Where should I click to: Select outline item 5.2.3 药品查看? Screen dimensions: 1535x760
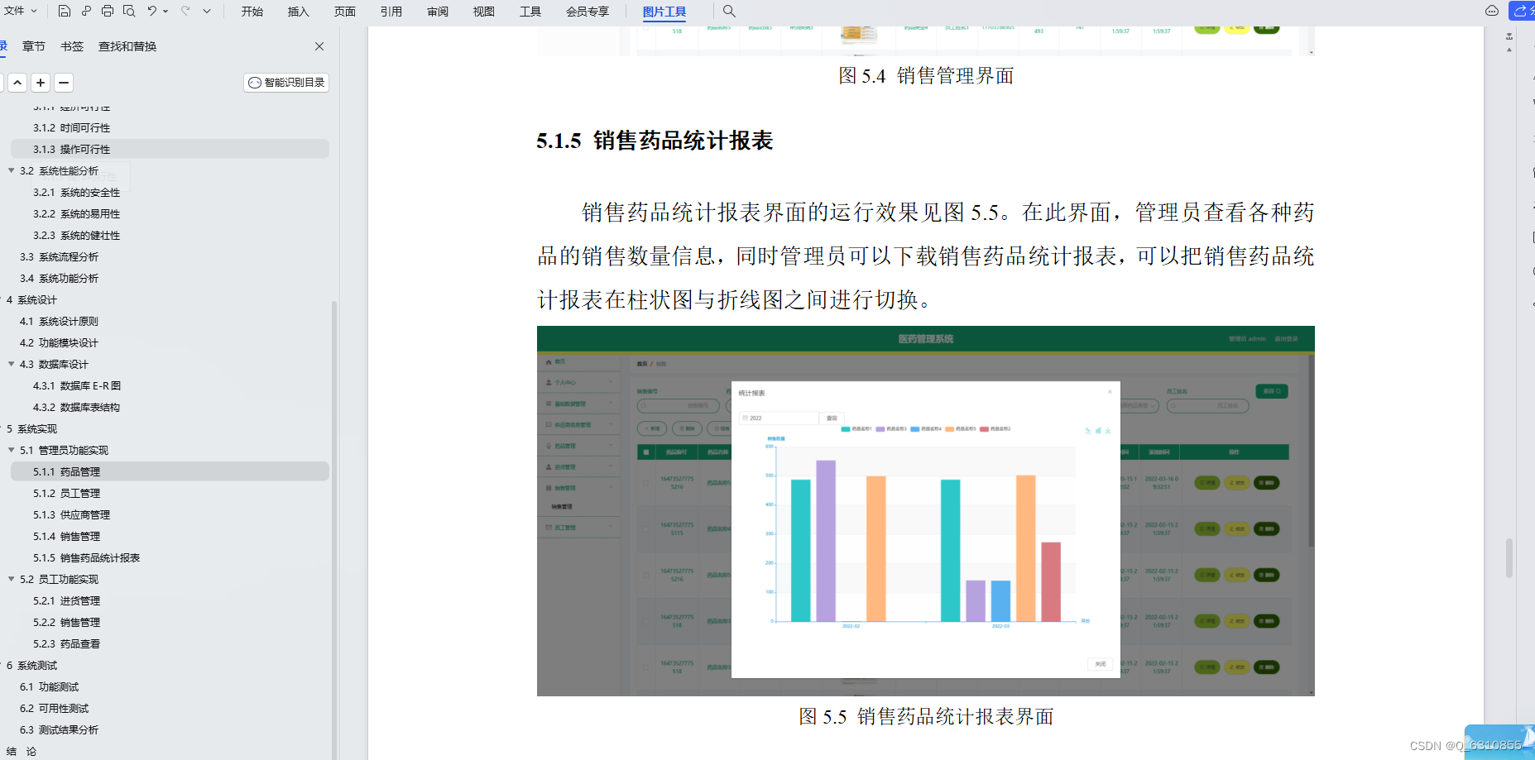pyautogui.click(x=66, y=643)
